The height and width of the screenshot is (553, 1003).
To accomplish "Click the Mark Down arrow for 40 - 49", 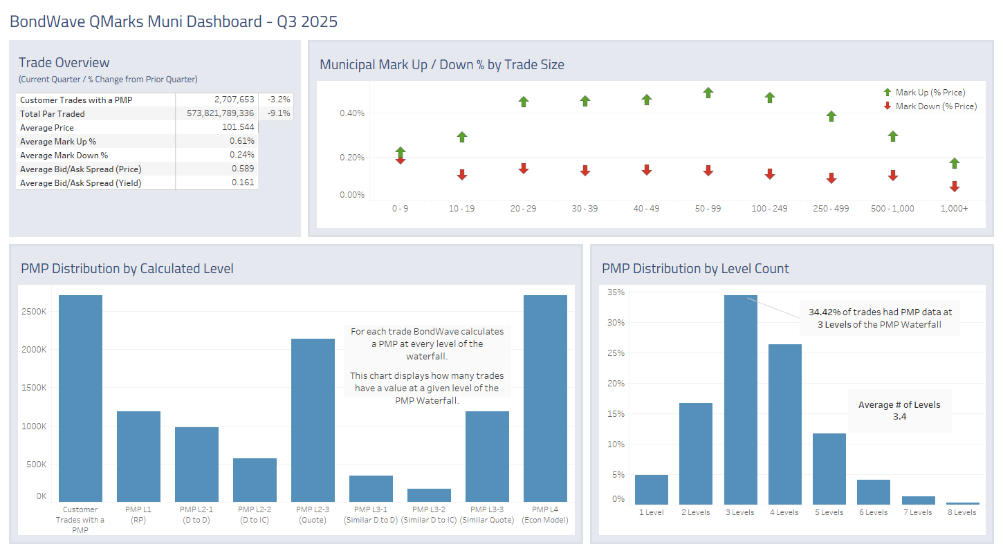I will coord(647,170).
